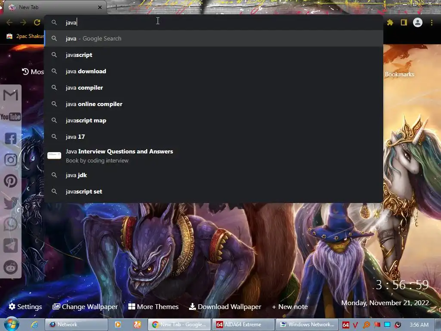
Task: Open the Chrome profile avatar
Action: 418,22
